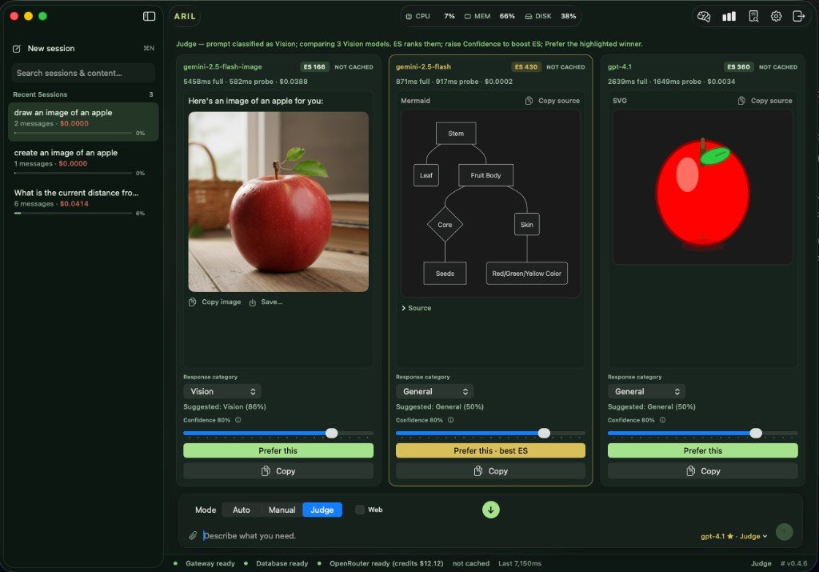
Task: Click the red SVG apple rendering
Action: click(702, 194)
